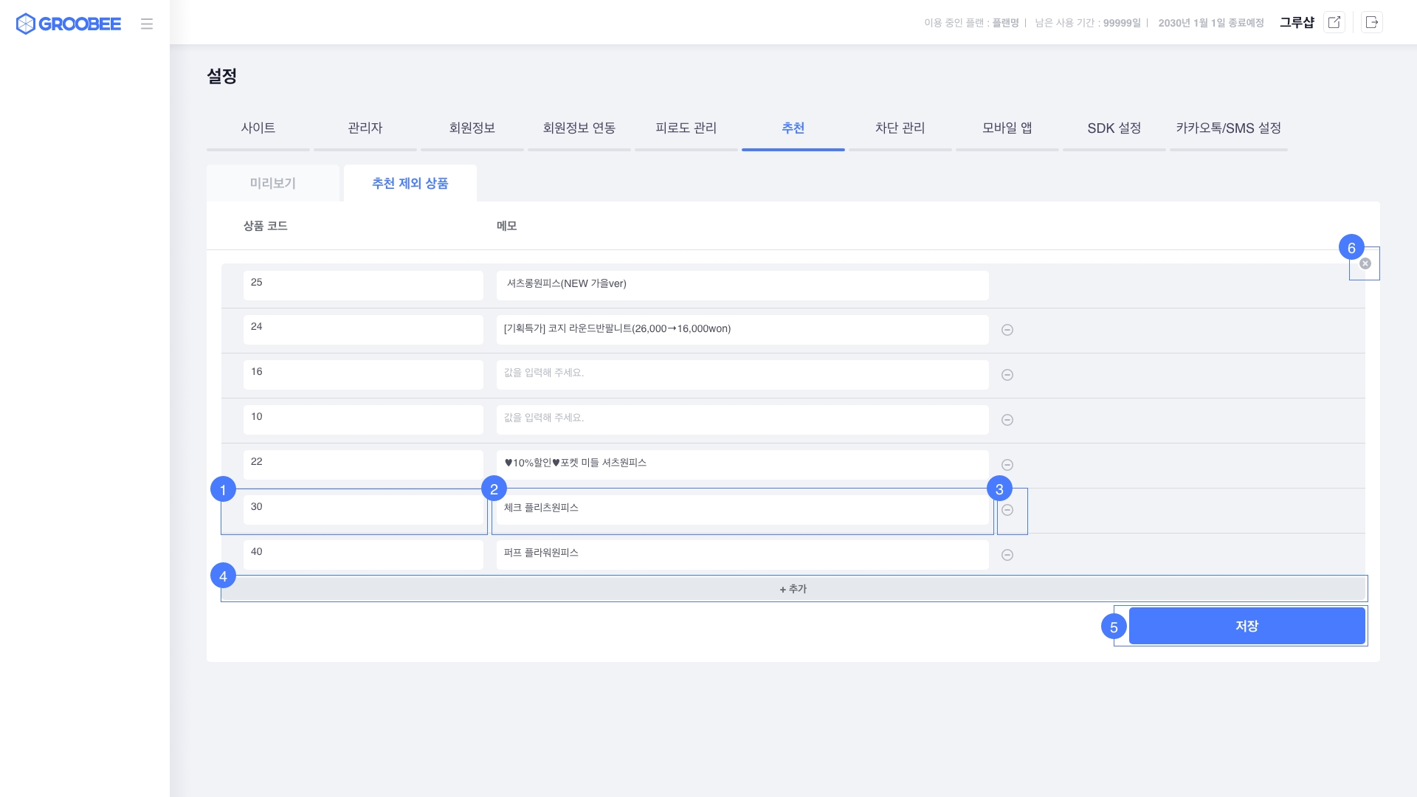Remove row with product code 30

pyautogui.click(x=1007, y=510)
